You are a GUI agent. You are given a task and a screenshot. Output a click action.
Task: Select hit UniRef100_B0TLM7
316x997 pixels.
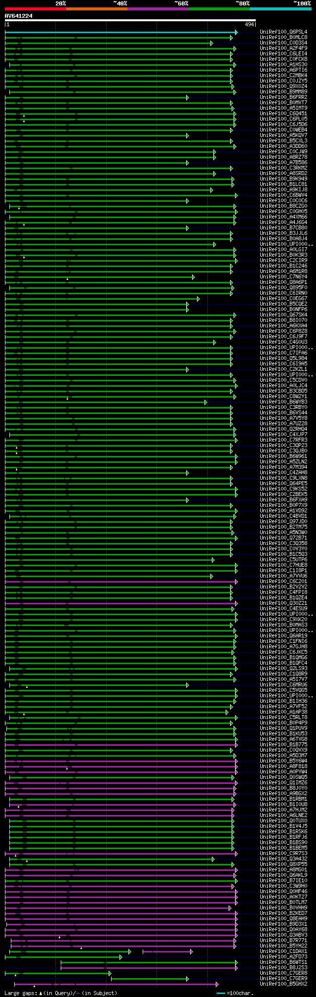[284, 902]
